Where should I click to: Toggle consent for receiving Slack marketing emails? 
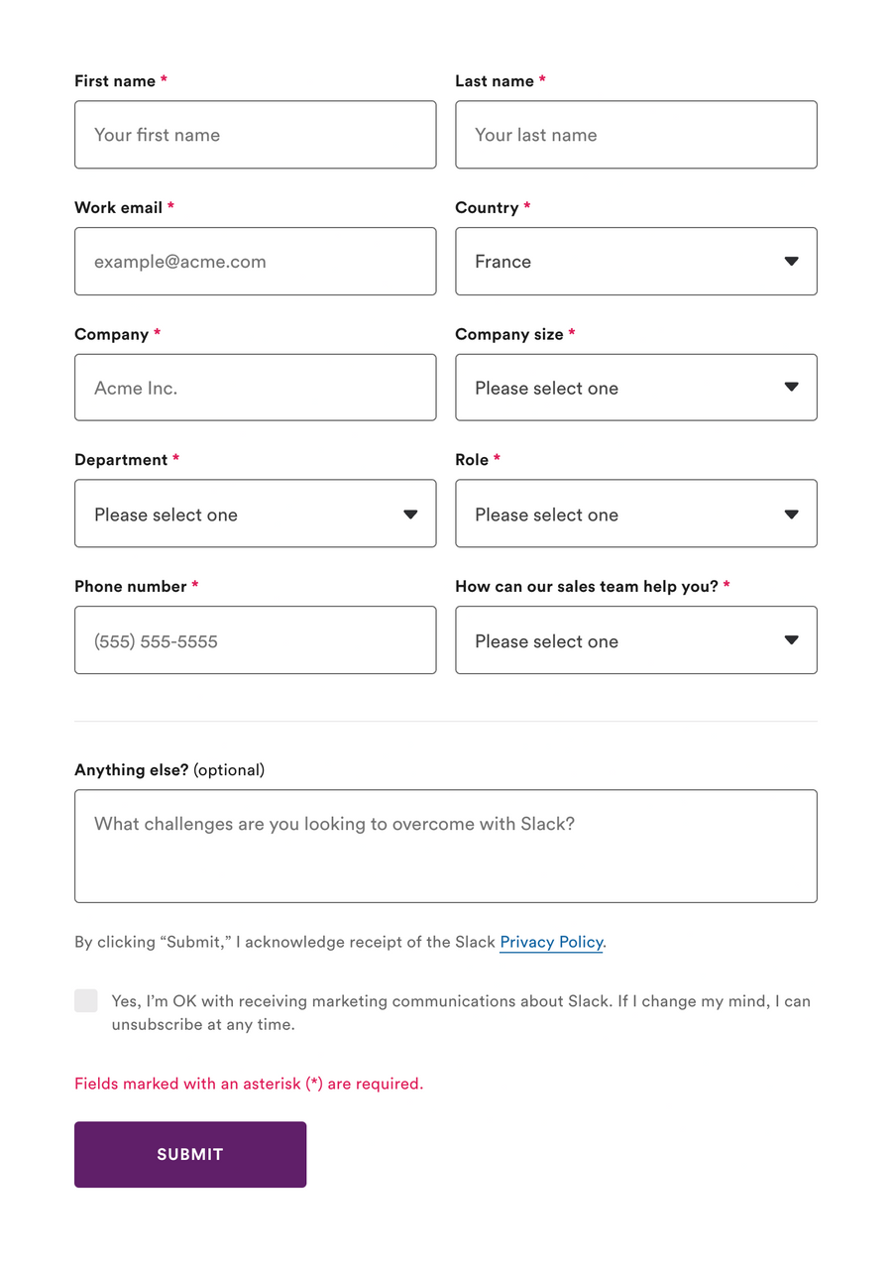coord(85,1000)
